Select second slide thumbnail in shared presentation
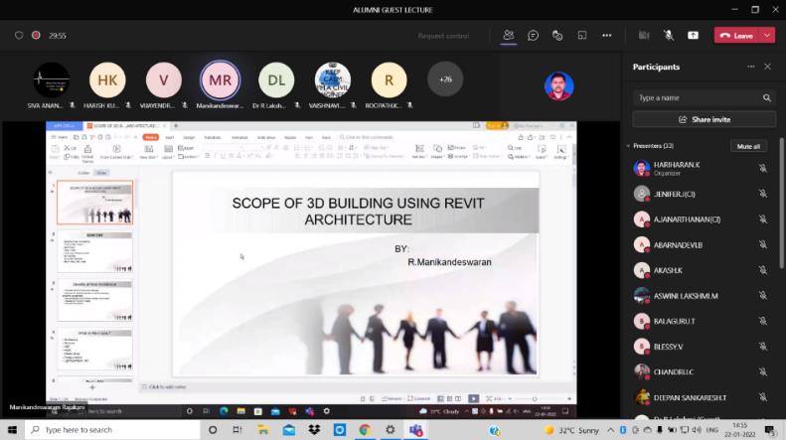Image resolution: width=786 pixels, height=440 pixels. 94,251
